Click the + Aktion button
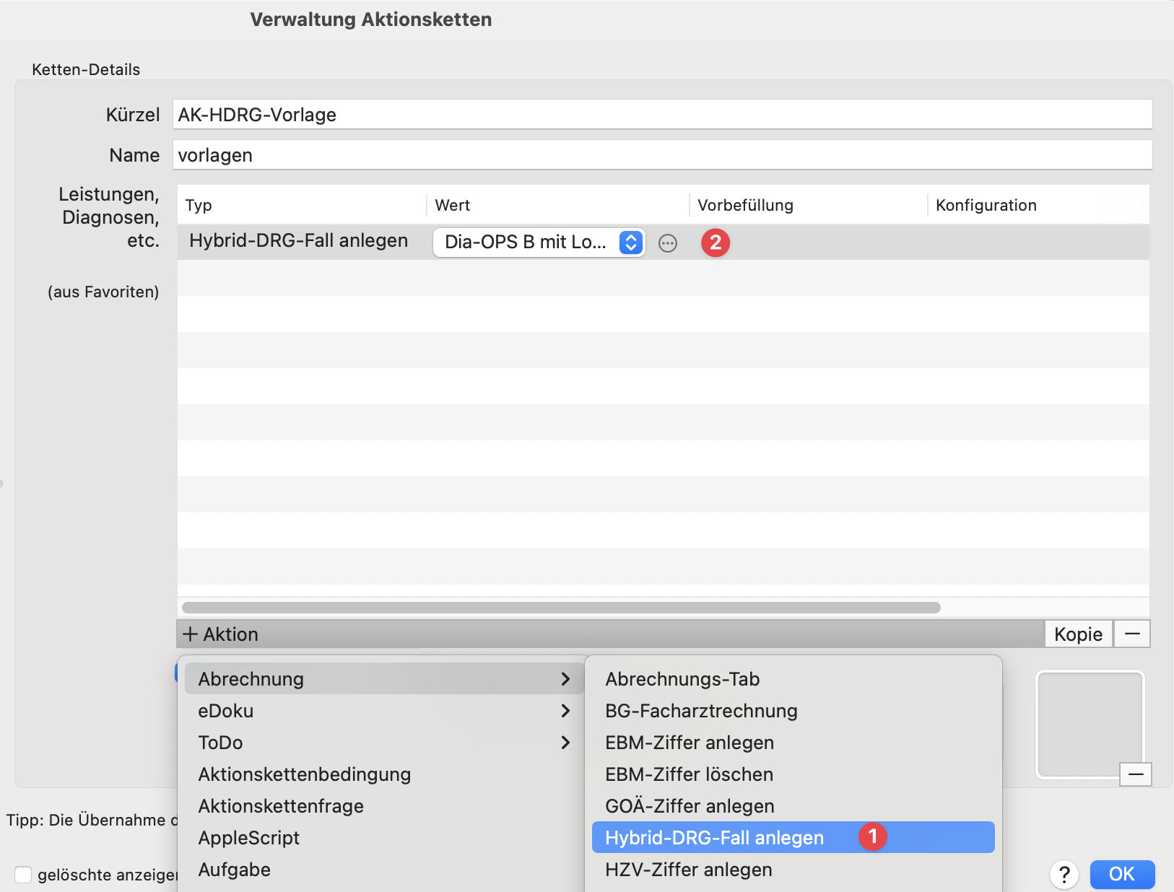1174x892 pixels. click(x=220, y=634)
